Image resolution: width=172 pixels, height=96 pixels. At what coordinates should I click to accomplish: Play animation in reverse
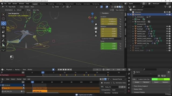(63, 70)
